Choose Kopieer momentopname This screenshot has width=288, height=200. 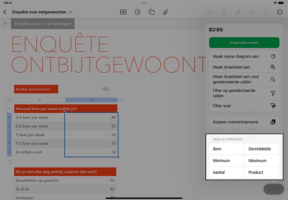244,122
